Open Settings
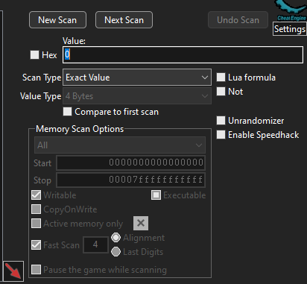This screenshot has height=284, width=307. (290, 29)
